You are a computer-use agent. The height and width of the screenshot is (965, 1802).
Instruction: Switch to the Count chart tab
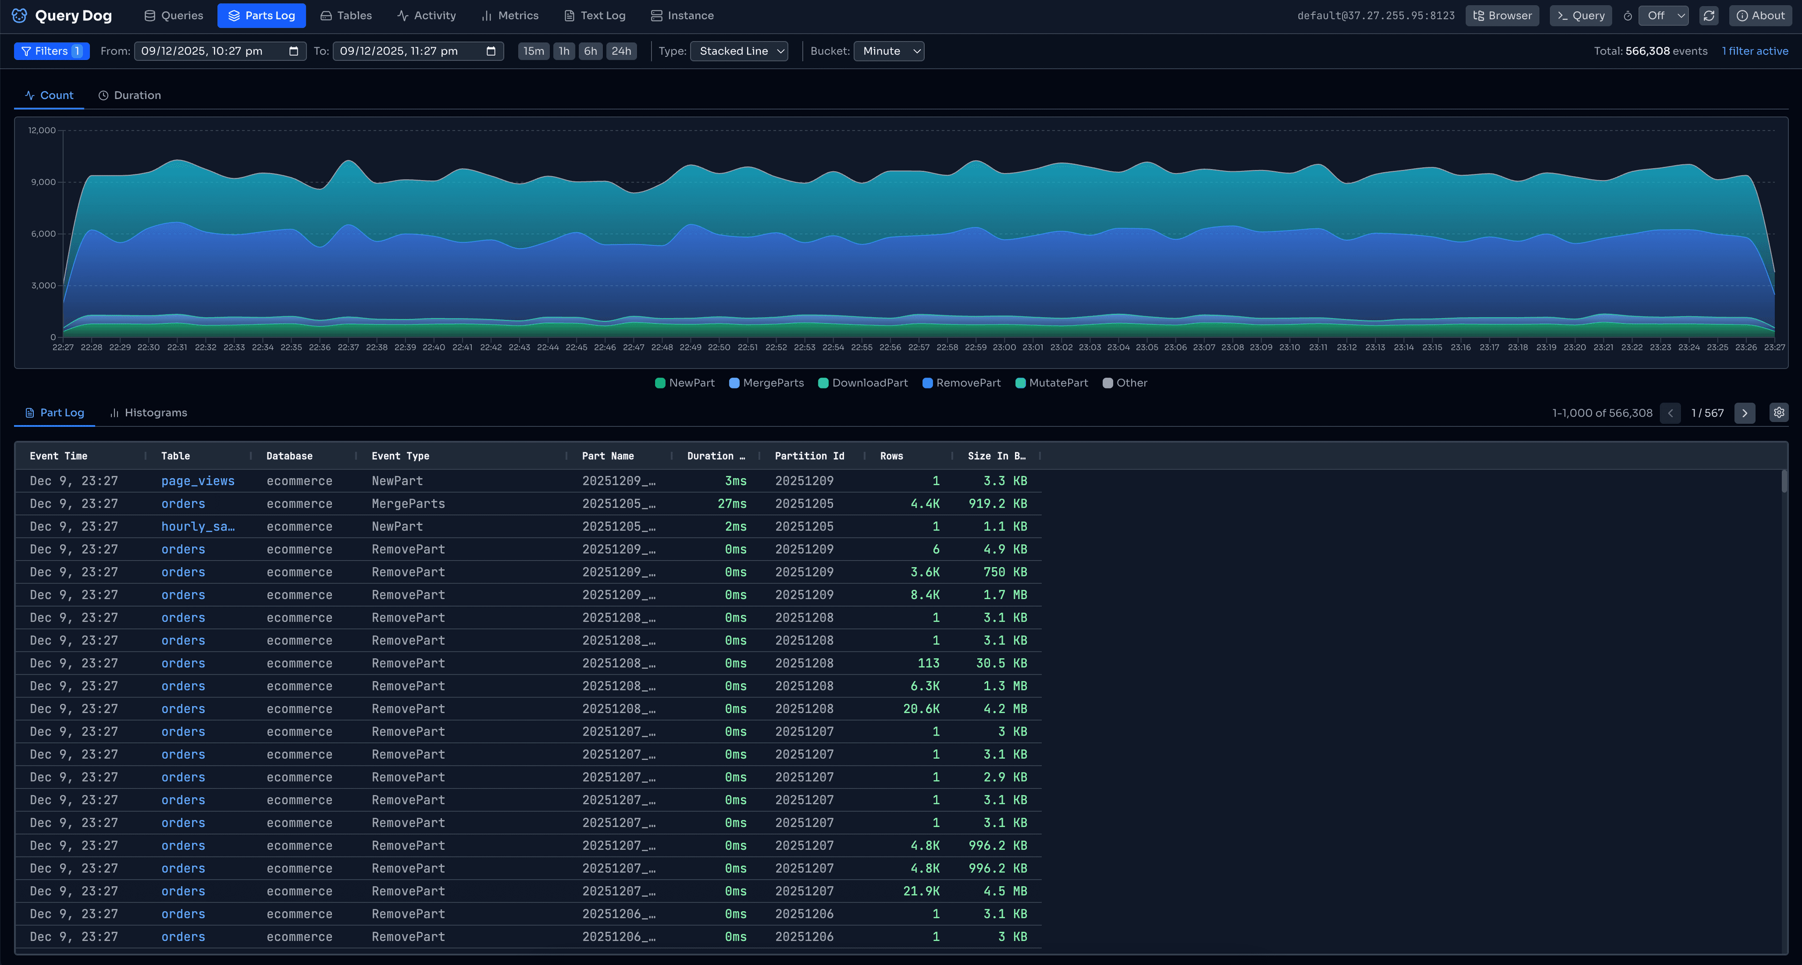(x=49, y=95)
